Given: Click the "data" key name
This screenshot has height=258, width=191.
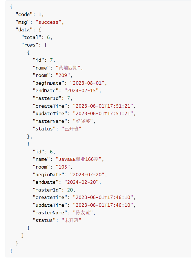Looking at the screenshot, I should (x=24, y=30).
